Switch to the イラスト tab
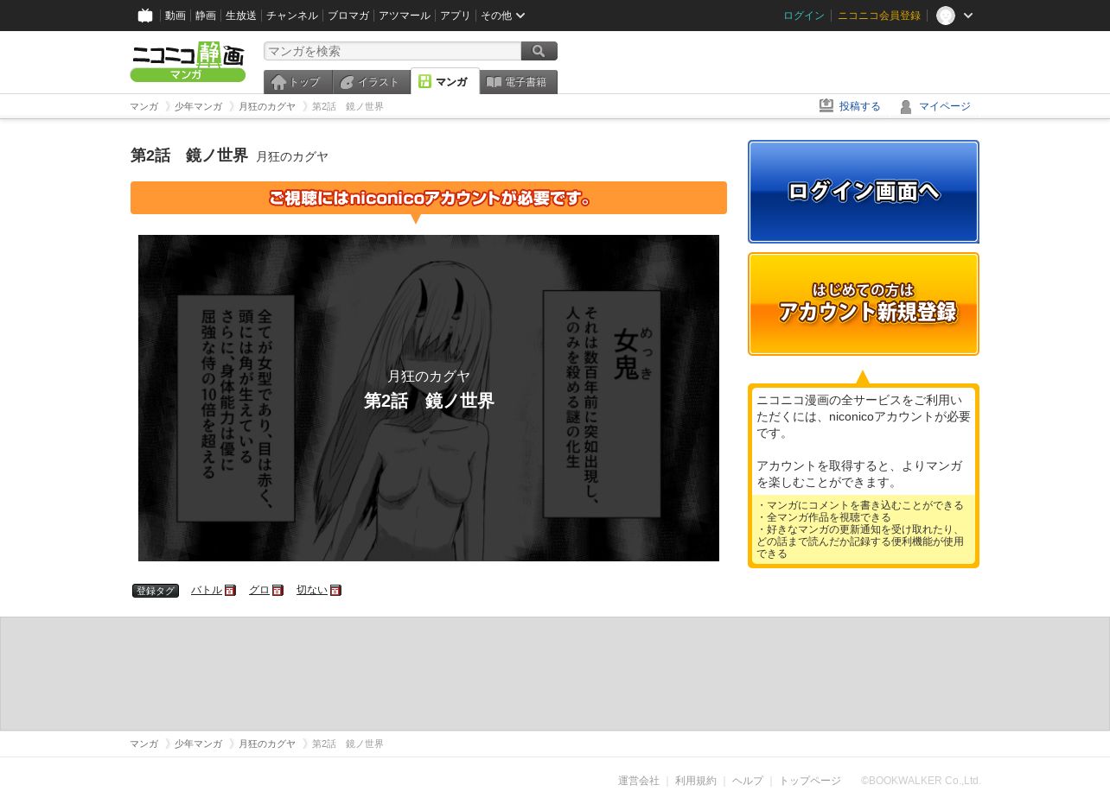The width and height of the screenshot is (1110, 804). click(x=372, y=82)
